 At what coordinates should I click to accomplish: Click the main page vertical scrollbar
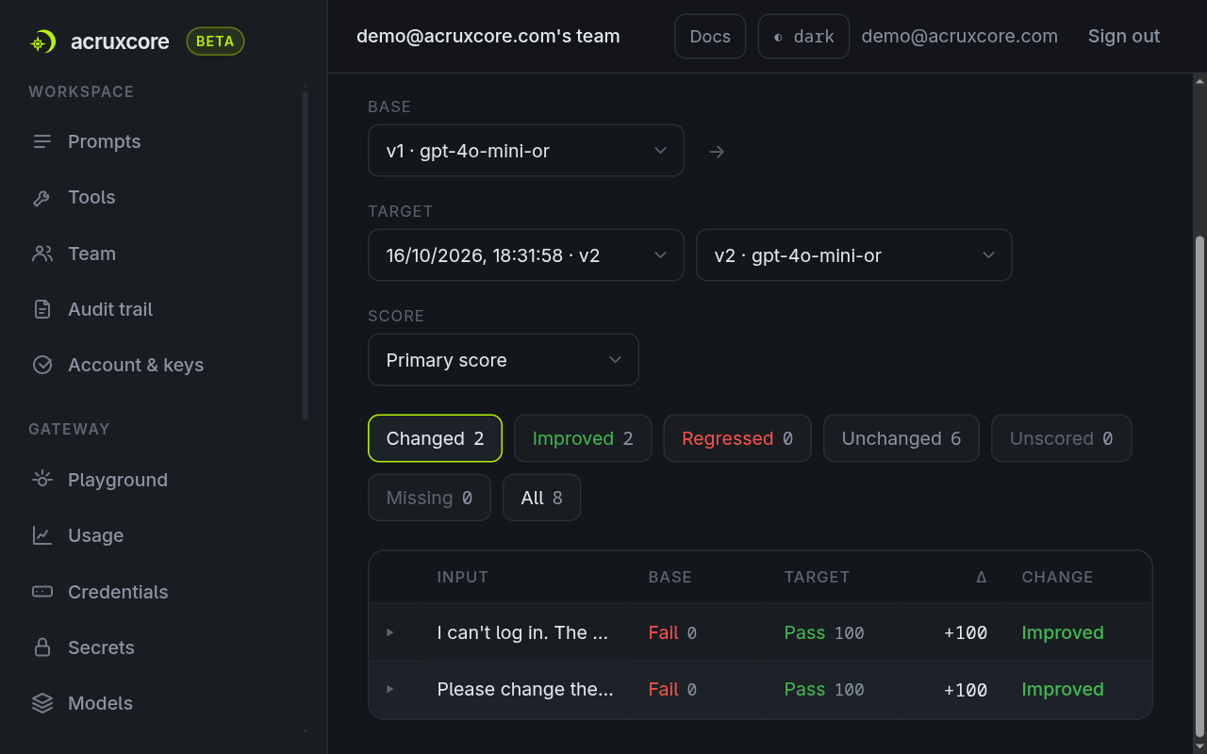1199,485
